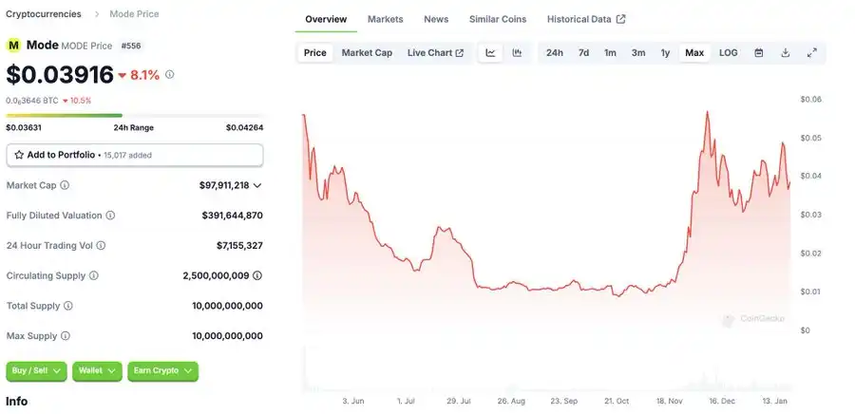Viewport: 855px width, 414px height.
Task: Switch to candlestick chart icon
Action: pyautogui.click(x=517, y=53)
